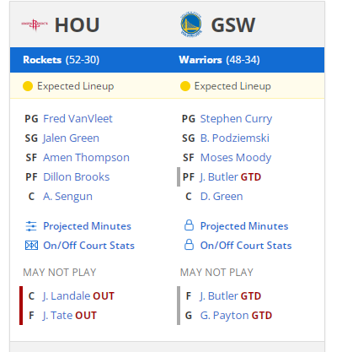Click the Rockets Projected Minutes sliders icon
Image resolution: width=342 pixels, height=352 pixels.
click(31, 226)
